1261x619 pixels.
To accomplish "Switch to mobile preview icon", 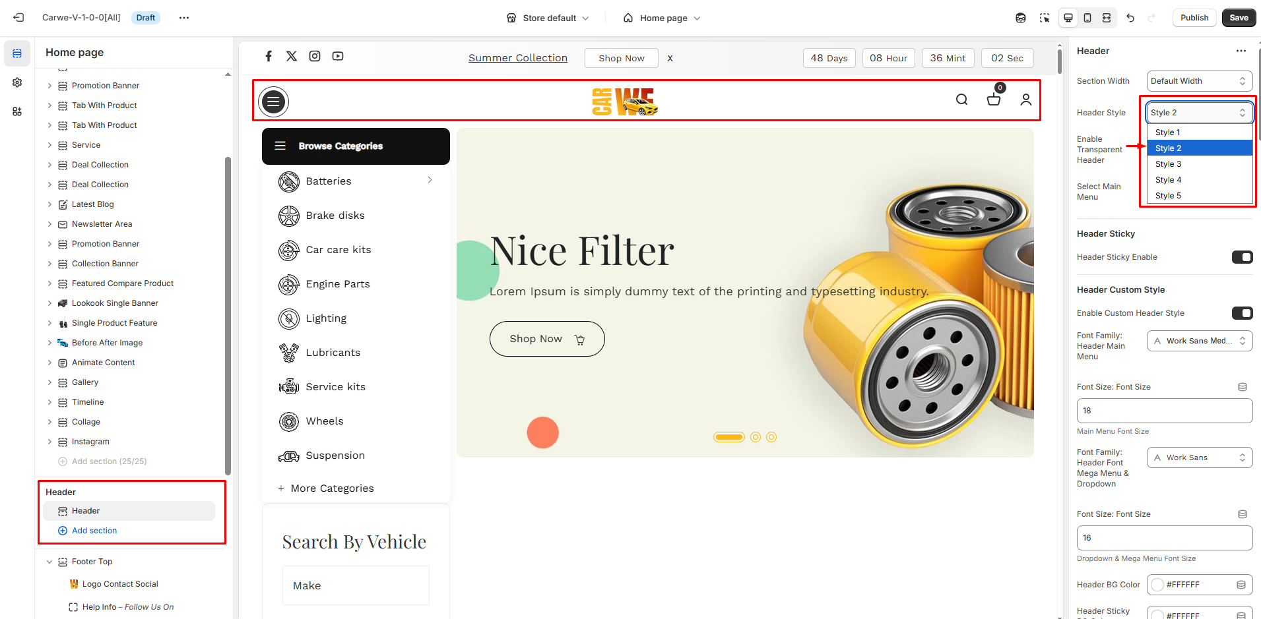I will pyautogui.click(x=1087, y=18).
